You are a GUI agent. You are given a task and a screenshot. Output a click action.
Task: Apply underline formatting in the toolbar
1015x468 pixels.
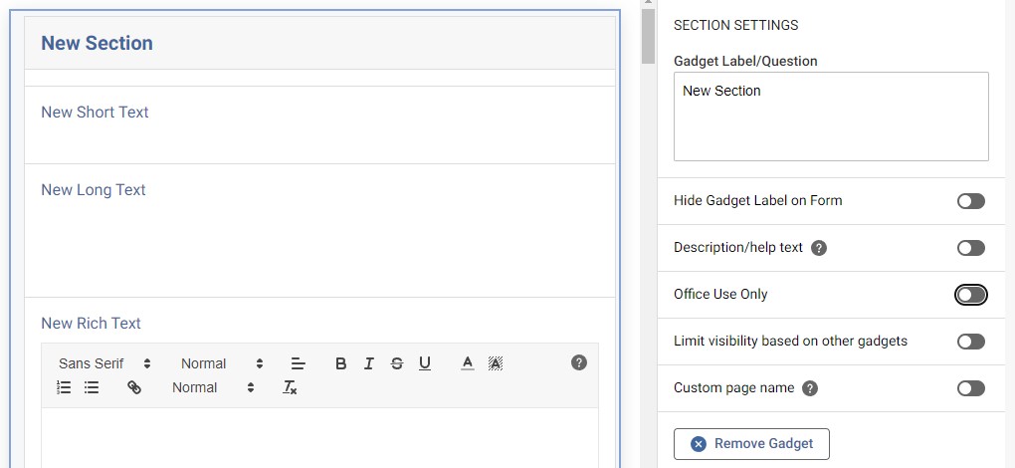[425, 363]
